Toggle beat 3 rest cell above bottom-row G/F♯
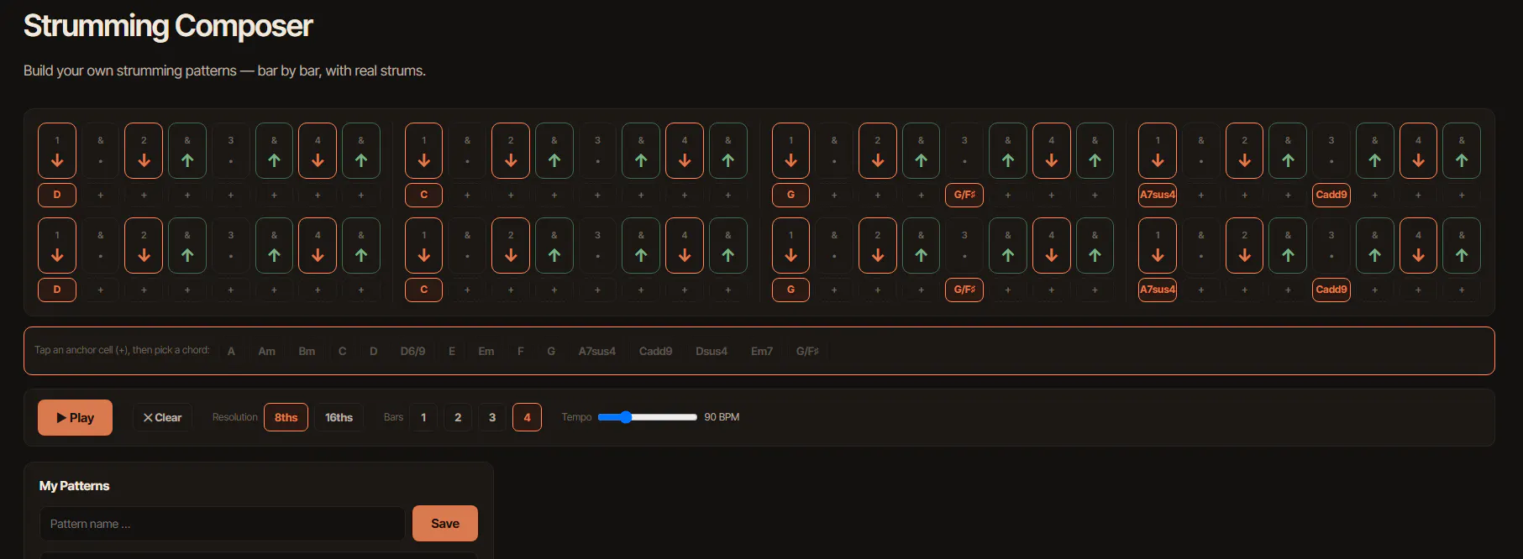 [964, 246]
